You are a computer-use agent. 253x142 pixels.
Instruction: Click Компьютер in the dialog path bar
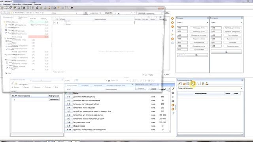pyautogui.click(x=19, y=13)
